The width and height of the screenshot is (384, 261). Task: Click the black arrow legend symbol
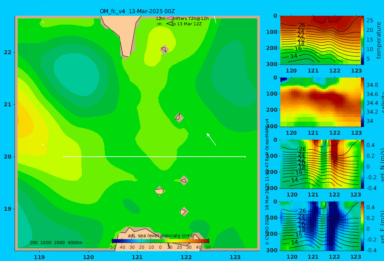click(170, 23)
